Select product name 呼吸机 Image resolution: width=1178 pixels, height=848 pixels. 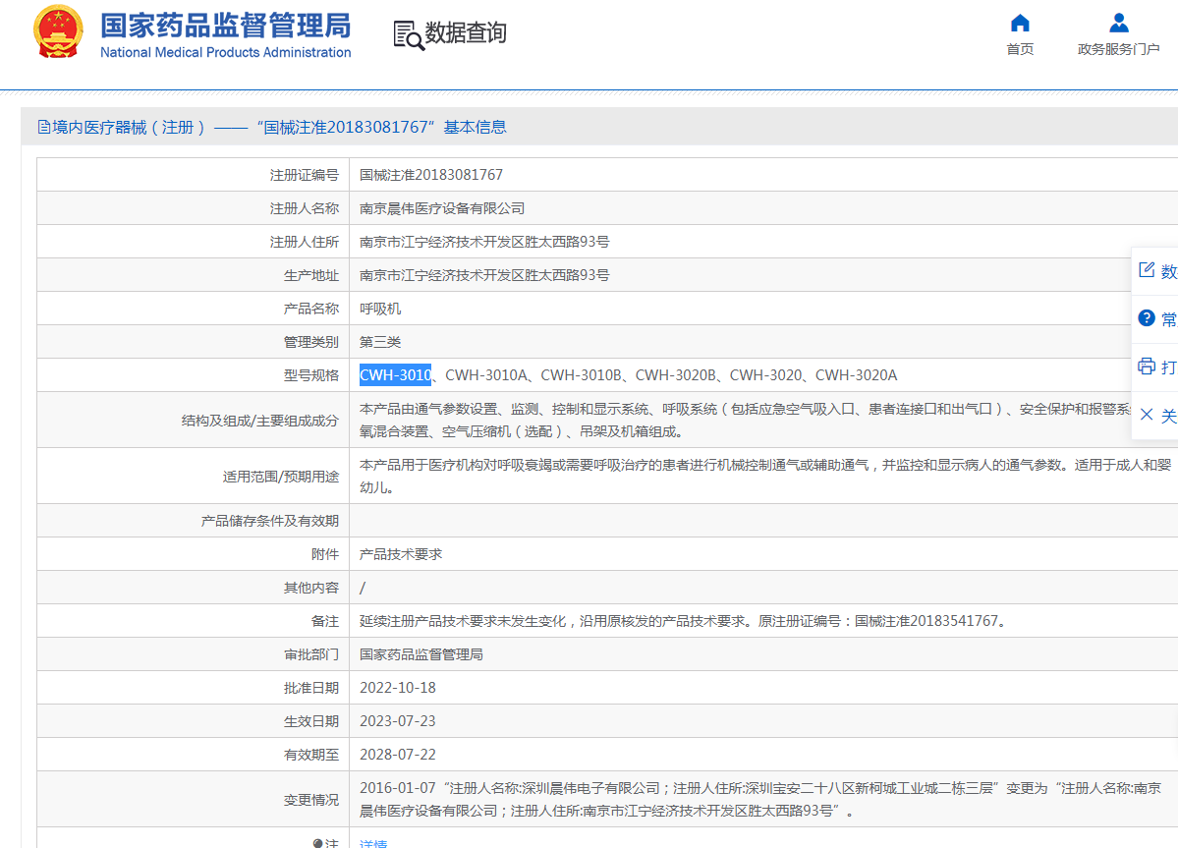click(x=380, y=309)
